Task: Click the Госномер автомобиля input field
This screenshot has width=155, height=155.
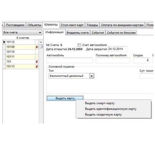Action: coord(113,60)
